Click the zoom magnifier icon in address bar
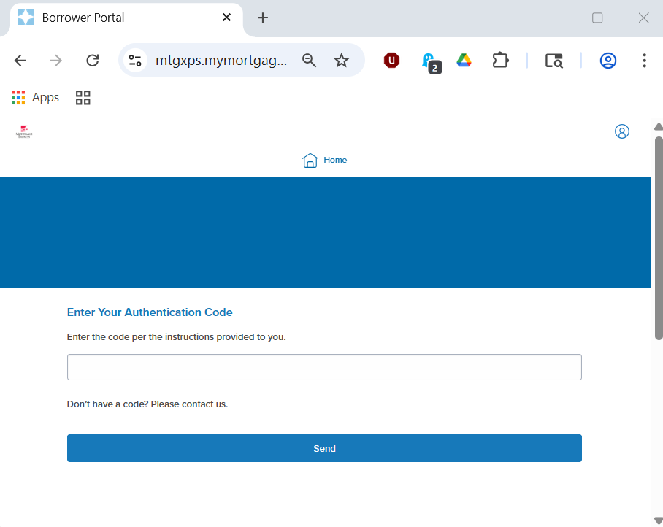 [310, 61]
